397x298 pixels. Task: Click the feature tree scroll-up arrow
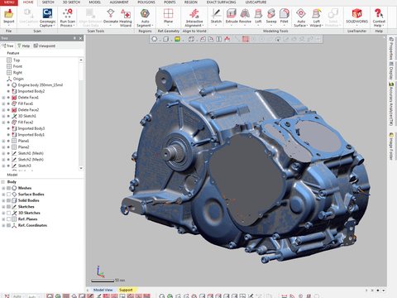(81, 60)
